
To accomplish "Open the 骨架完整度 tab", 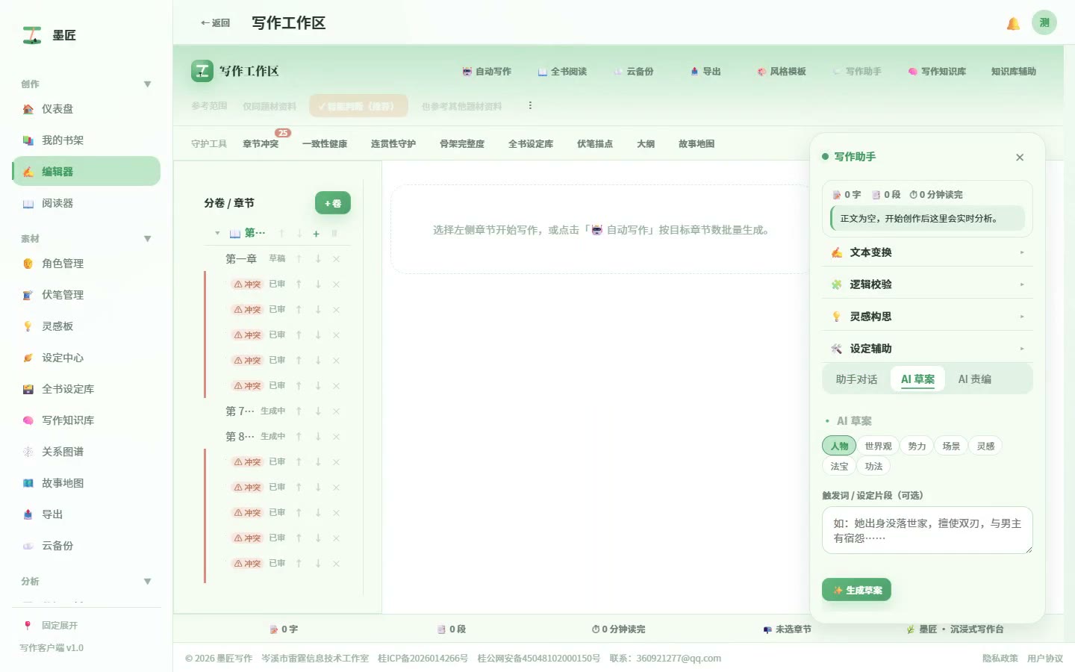I will click(x=462, y=143).
